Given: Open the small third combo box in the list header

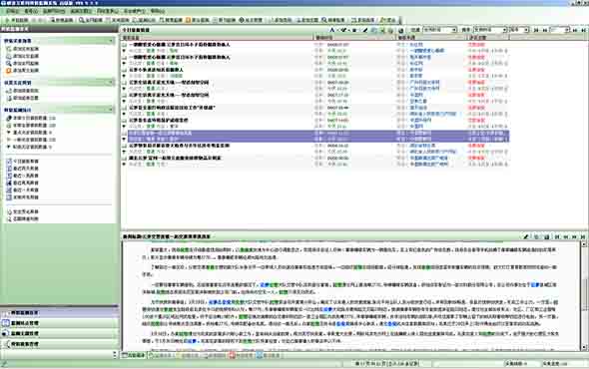Looking at the screenshot, I should [x=519, y=30].
